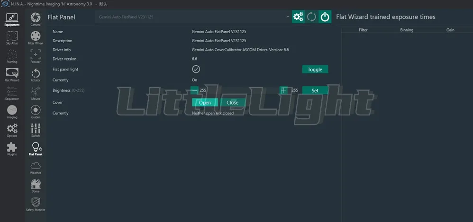Open the flat panel cover
Screen dimensions: 473x222
click(x=205, y=102)
